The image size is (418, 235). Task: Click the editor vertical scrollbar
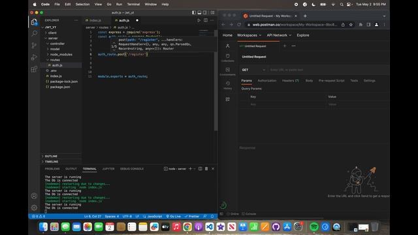pyautogui.click(x=216, y=80)
